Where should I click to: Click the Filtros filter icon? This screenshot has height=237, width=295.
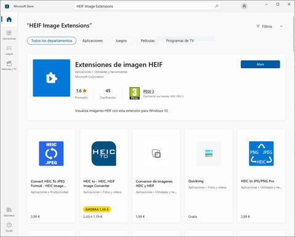(x=258, y=26)
